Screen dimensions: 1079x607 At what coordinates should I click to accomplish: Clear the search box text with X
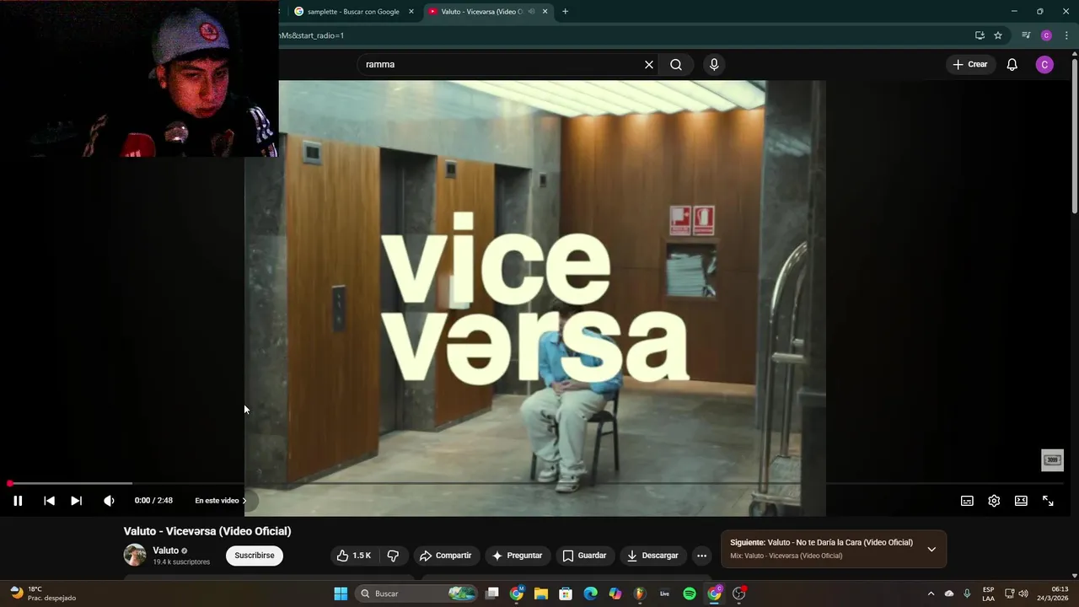[x=649, y=64]
